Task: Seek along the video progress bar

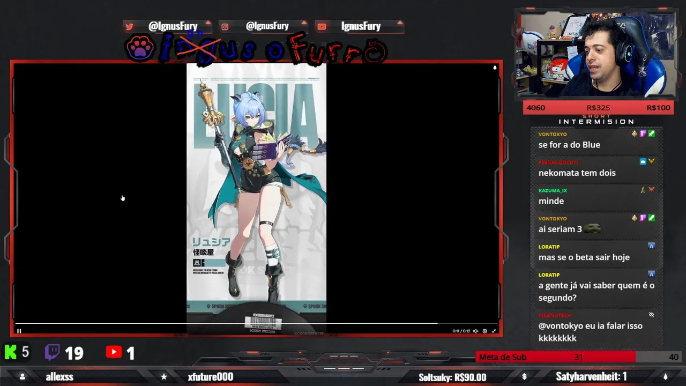Action: [x=256, y=323]
